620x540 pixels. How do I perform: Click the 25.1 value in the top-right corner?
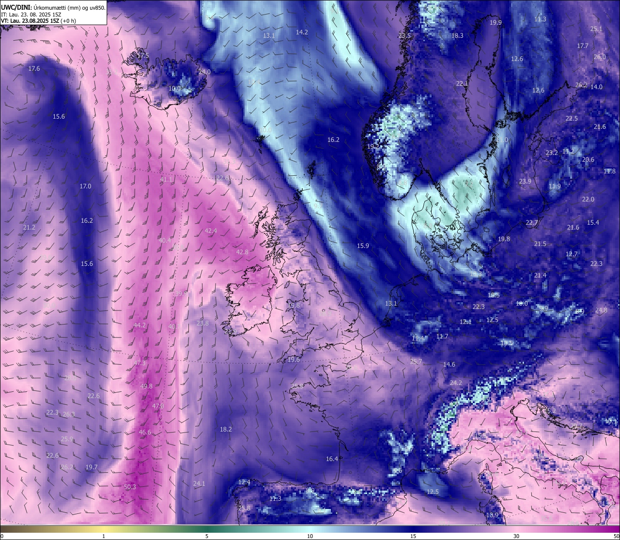click(x=596, y=29)
